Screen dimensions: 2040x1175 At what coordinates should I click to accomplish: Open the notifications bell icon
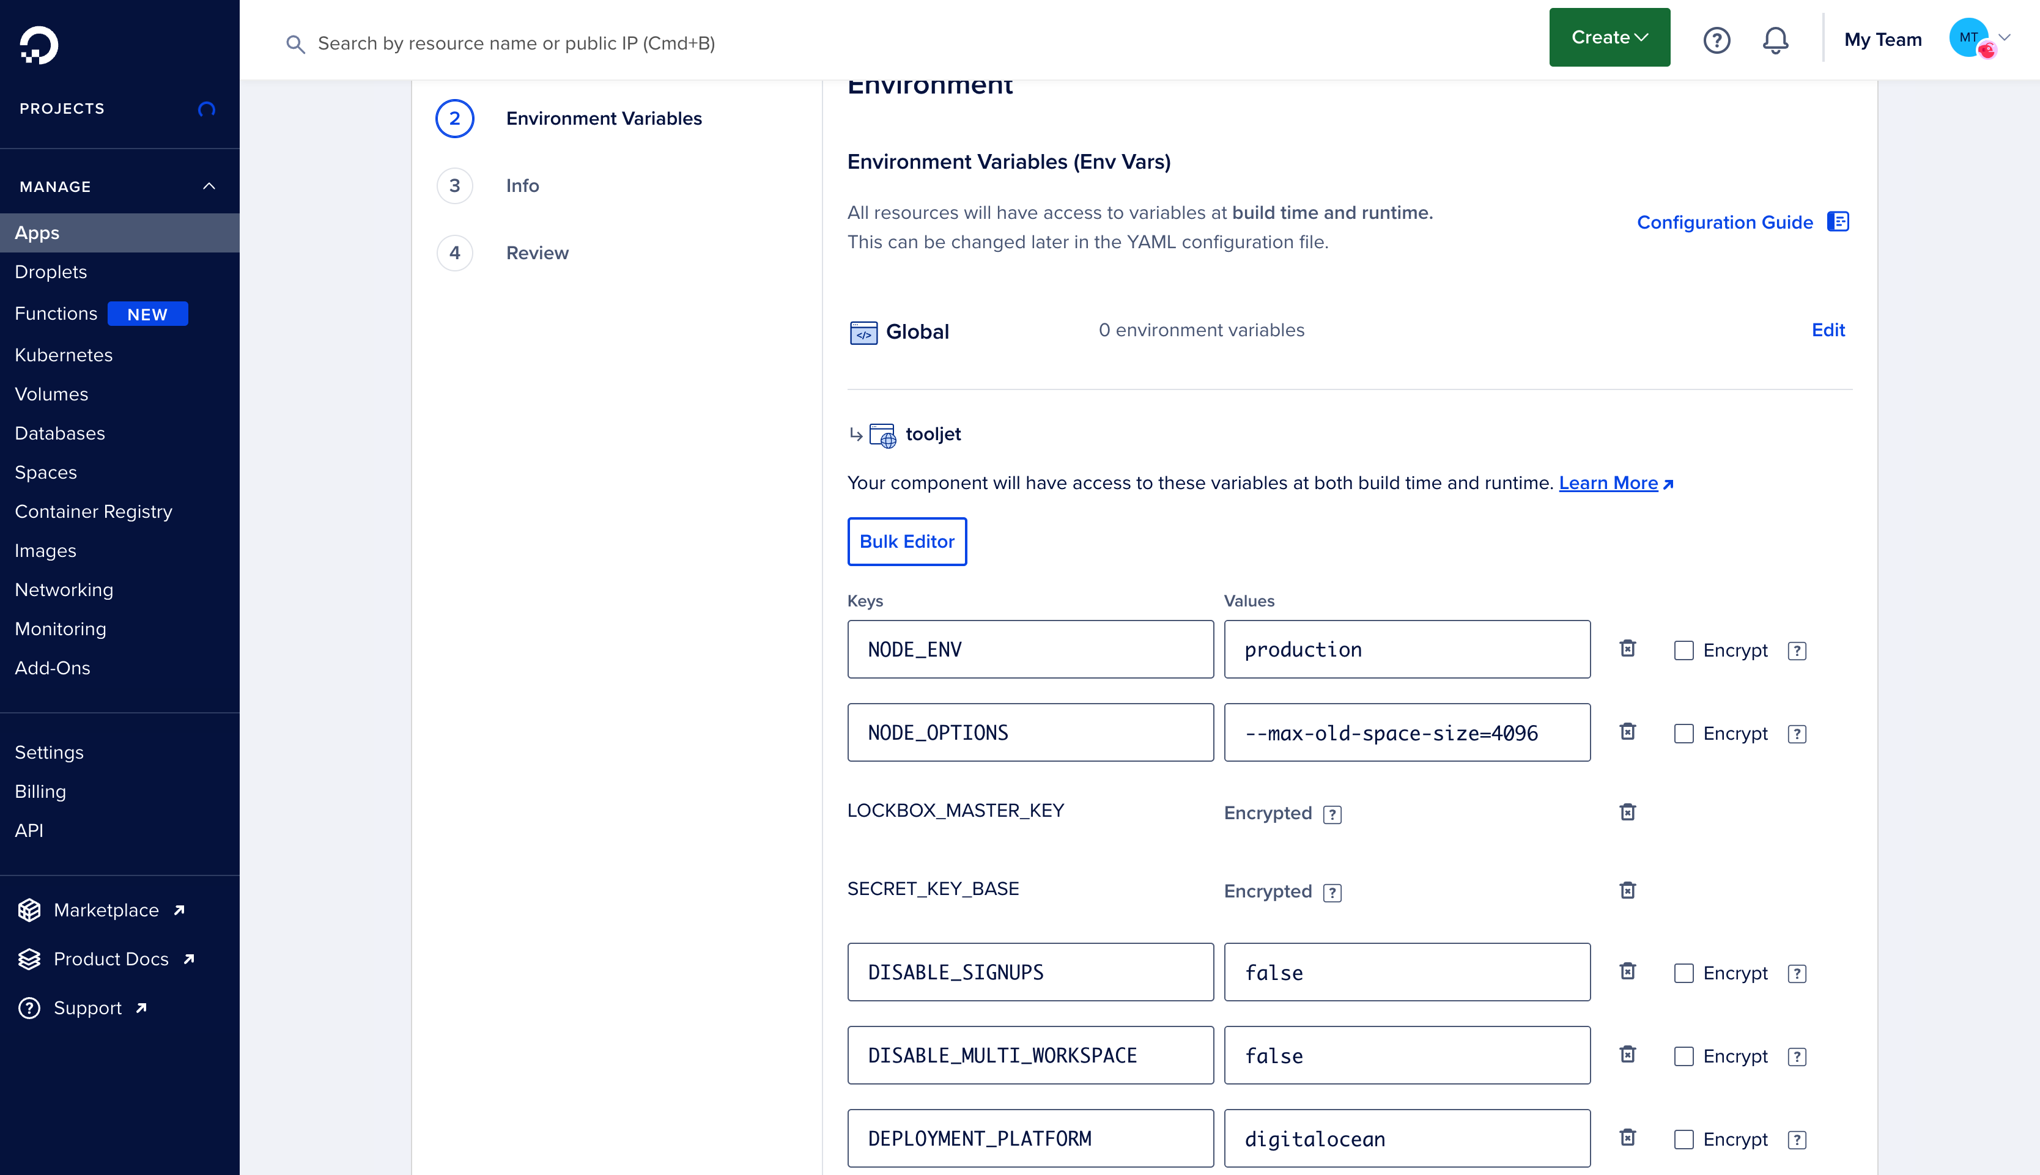(x=1775, y=40)
